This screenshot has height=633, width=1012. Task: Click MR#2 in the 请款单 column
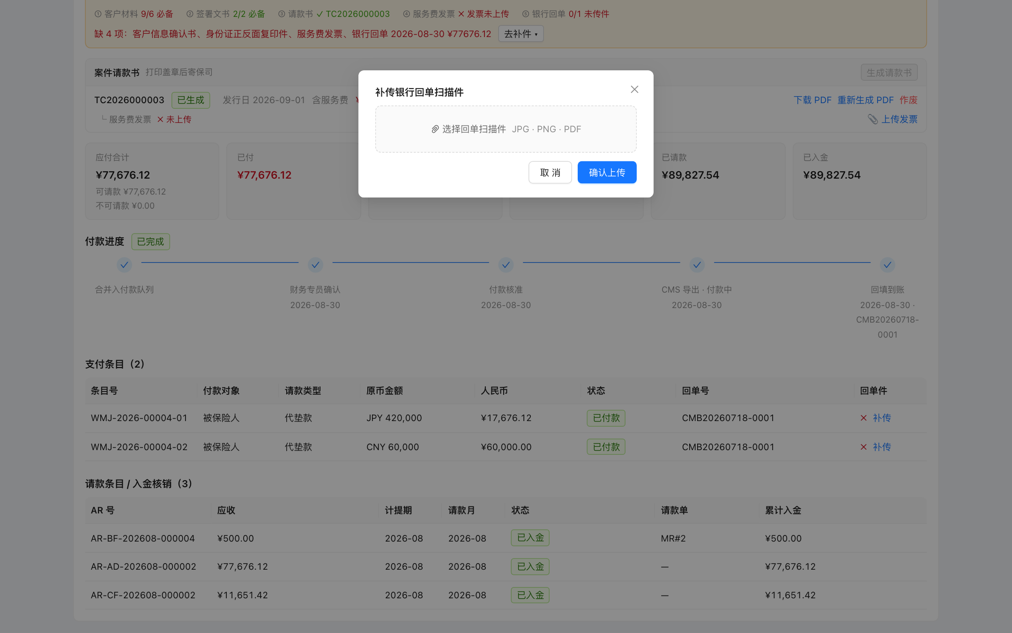click(673, 538)
